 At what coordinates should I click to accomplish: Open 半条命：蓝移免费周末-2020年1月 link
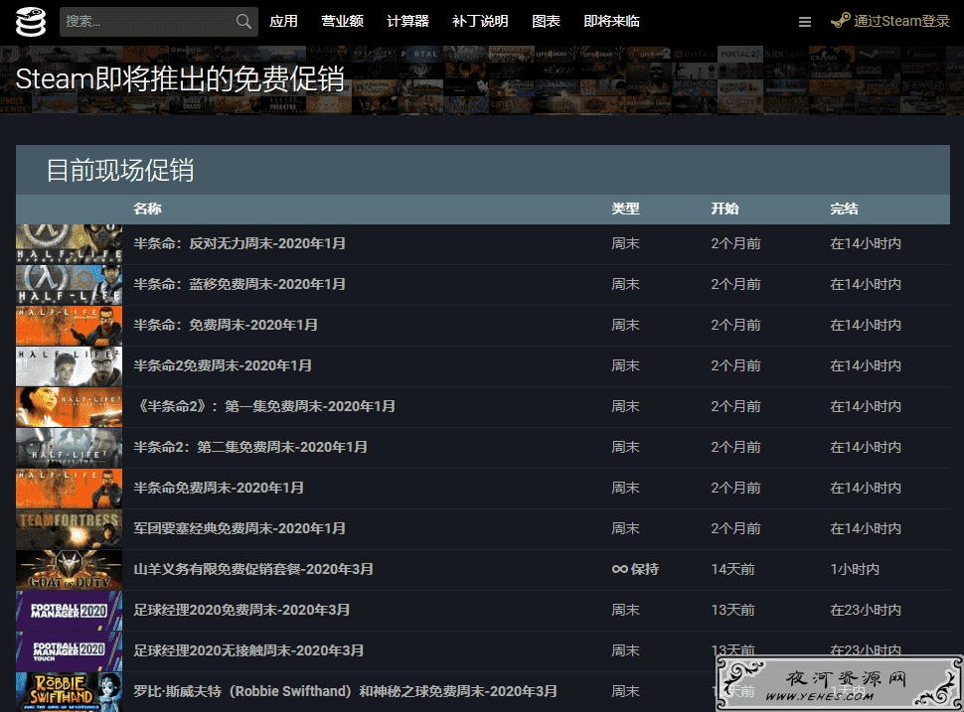240,284
